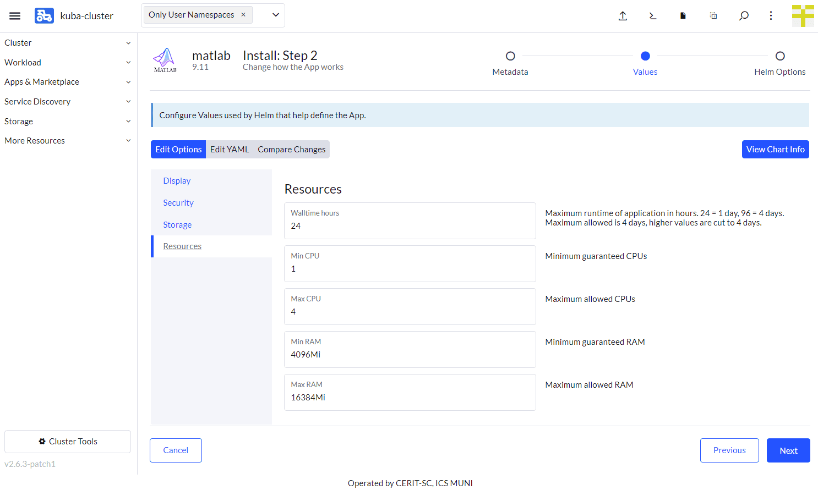Open the Cluster Tools page
The height and width of the screenshot is (490, 818).
pos(67,441)
